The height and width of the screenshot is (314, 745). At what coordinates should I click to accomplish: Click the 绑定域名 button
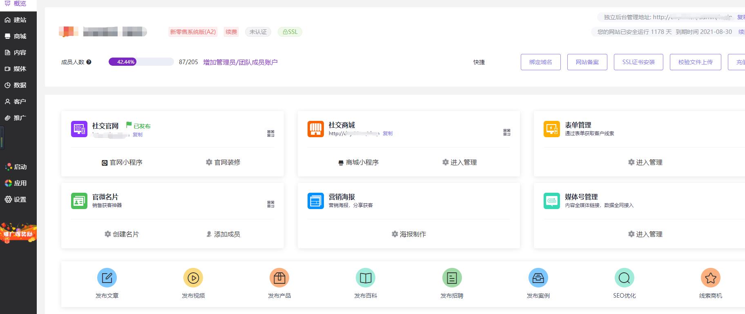(x=540, y=62)
